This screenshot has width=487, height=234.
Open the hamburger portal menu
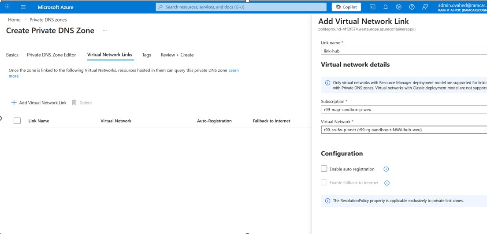coord(23,7)
